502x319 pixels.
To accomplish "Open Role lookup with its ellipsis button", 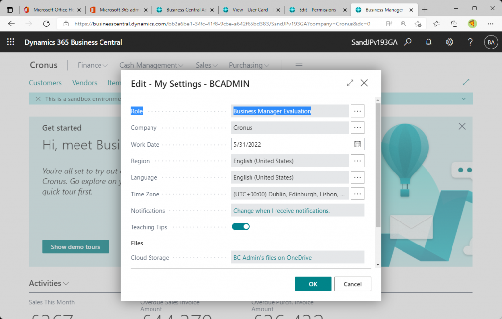I will pyautogui.click(x=357, y=111).
